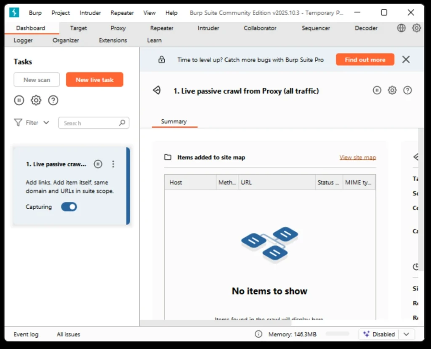Toggle the Disabled switch in the status bar

(x=378, y=334)
